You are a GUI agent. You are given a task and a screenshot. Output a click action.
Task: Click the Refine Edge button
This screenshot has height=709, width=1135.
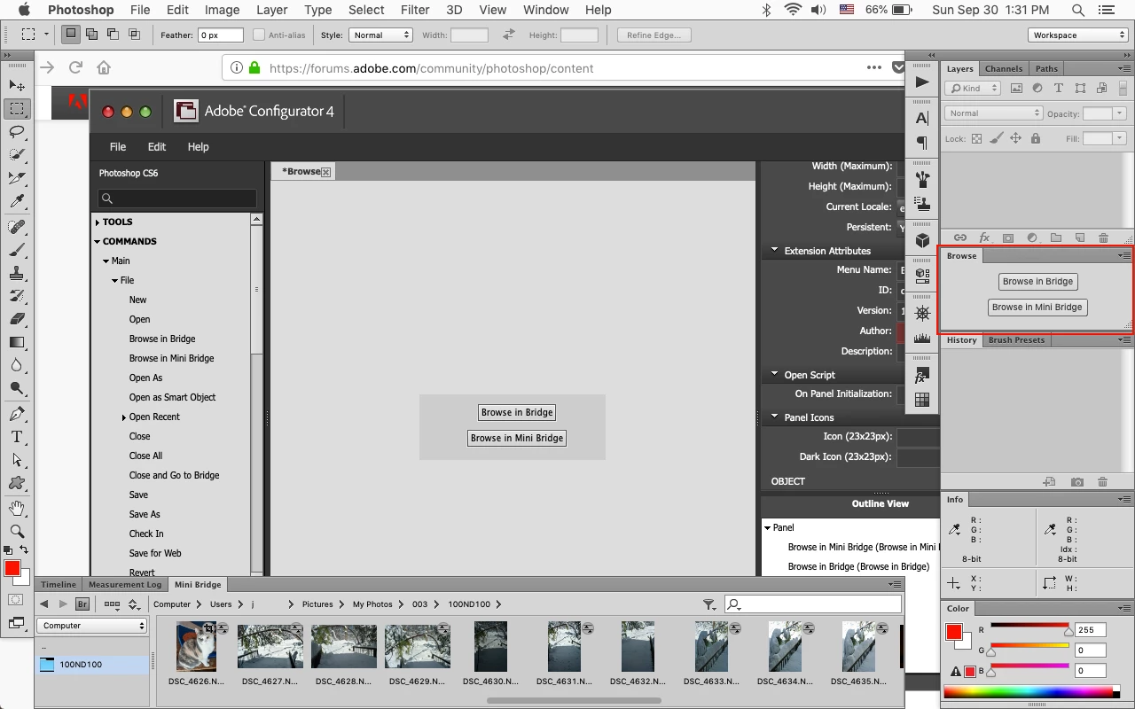[x=654, y=35]
